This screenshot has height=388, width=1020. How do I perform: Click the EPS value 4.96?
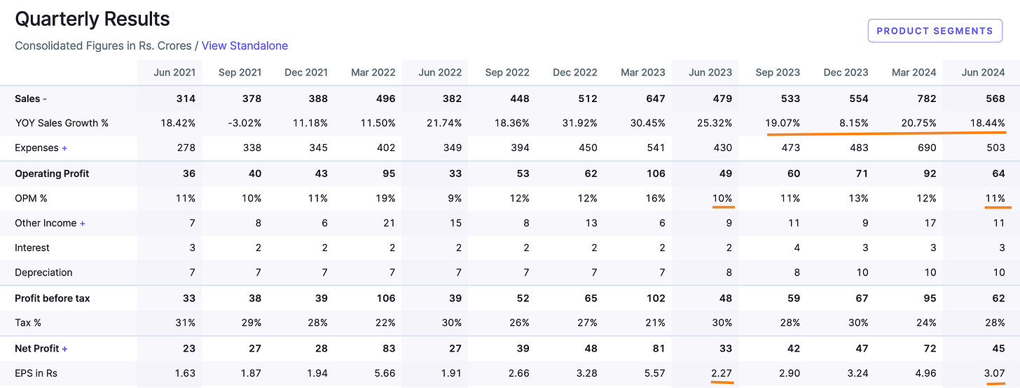click(926, 373)
